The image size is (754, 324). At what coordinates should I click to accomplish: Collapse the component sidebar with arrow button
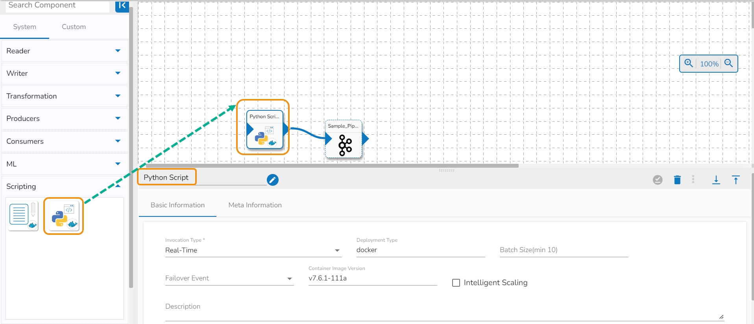[122, 6]
